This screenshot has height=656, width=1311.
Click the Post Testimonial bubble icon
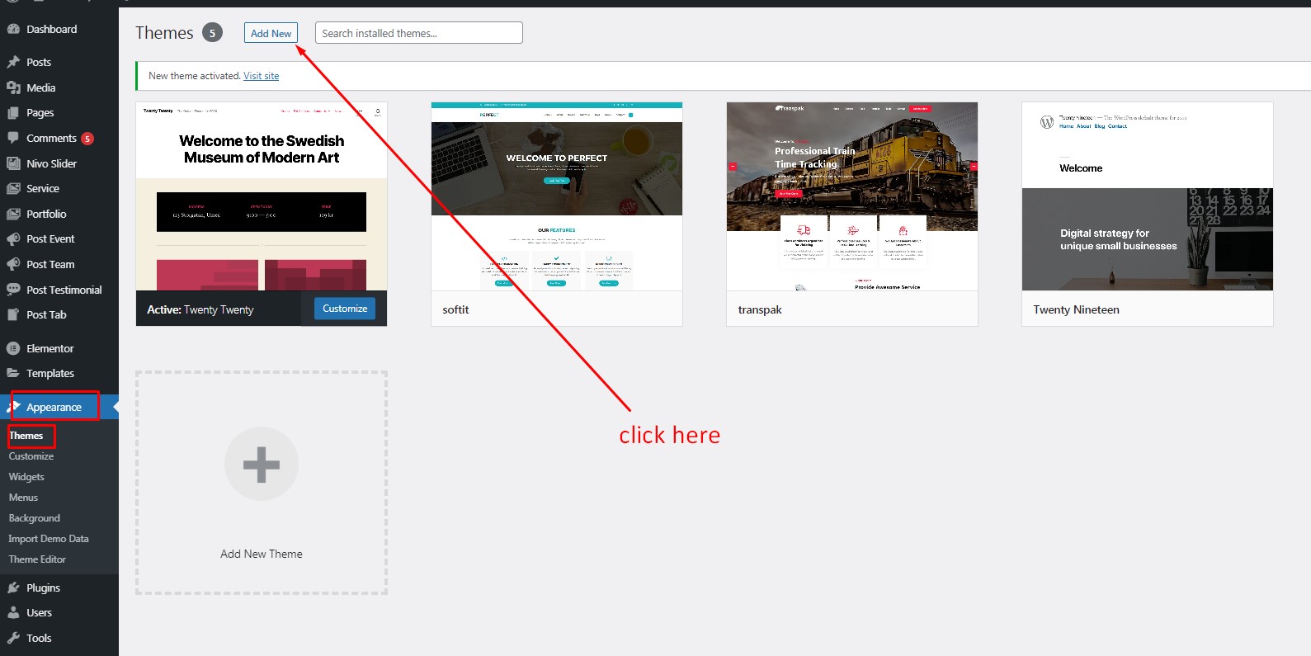pyautogui.click(x=13, y=290)
